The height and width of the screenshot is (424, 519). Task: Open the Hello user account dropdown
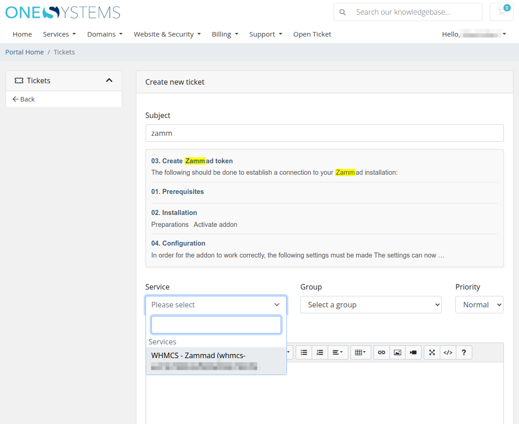[x=474, y=34]
